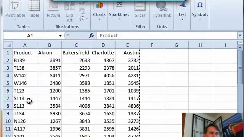Click cell with value 4367
The image size is (244, 137).
(103, 60)
